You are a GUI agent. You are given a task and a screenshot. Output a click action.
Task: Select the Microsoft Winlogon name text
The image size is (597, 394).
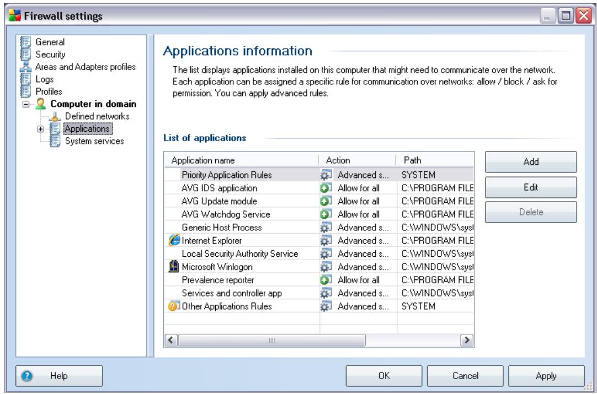pos(217,267)
